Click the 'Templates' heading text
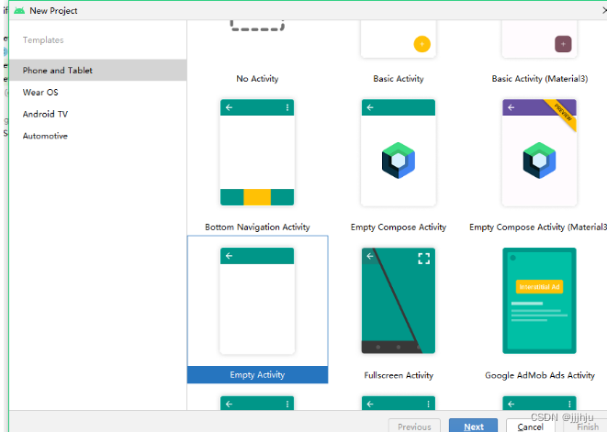The image size is (607, 432). 43,40
